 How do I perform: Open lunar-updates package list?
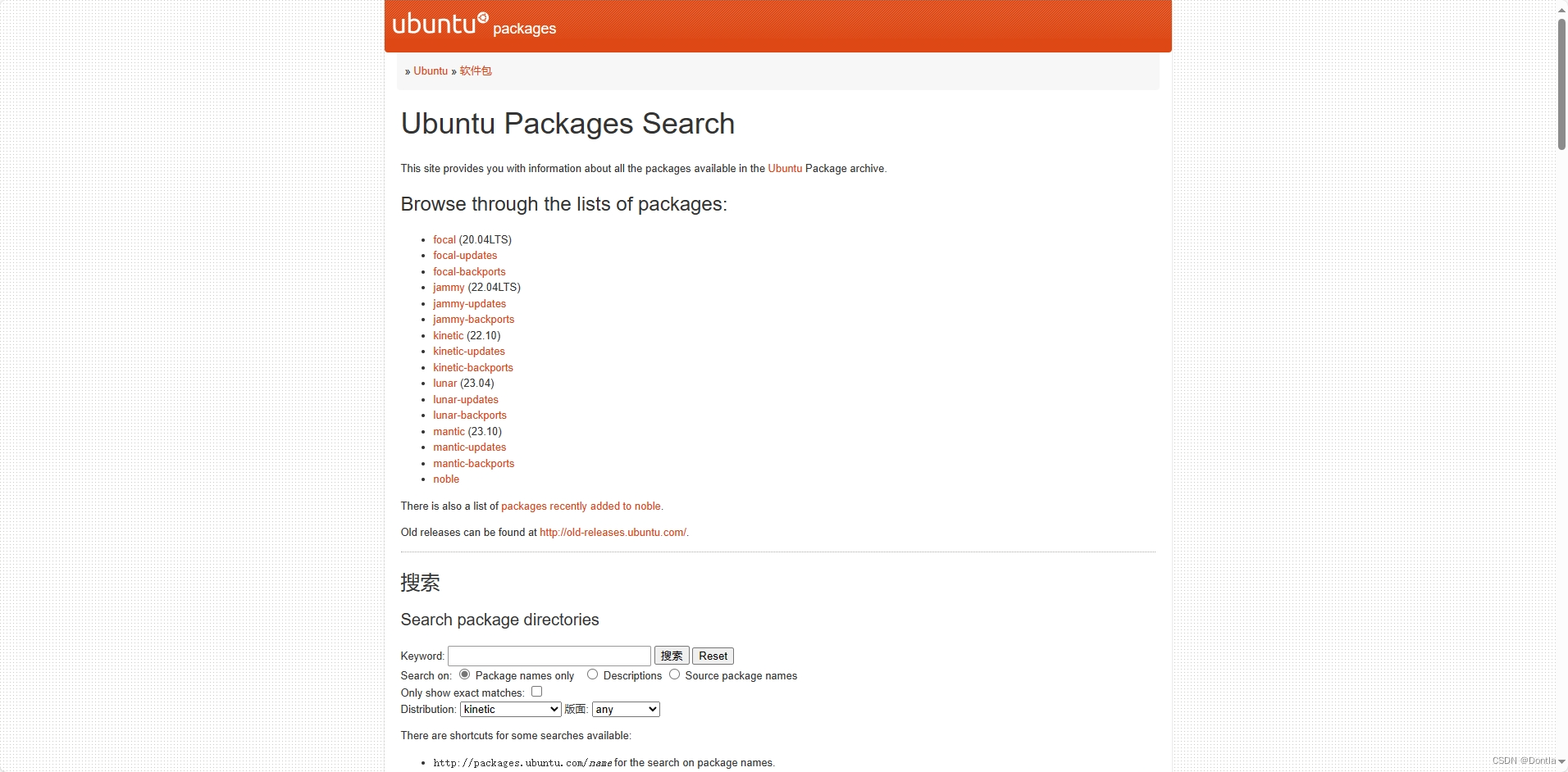coord(466,400)
